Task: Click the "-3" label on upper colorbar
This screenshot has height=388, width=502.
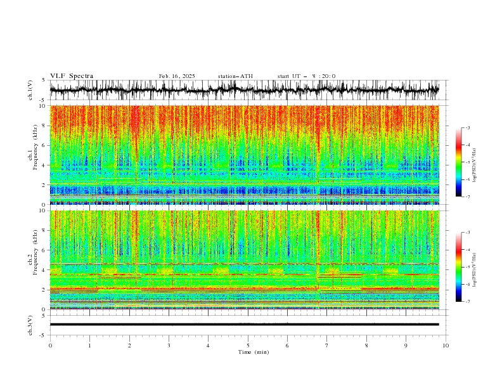Action: click(467, 127)
